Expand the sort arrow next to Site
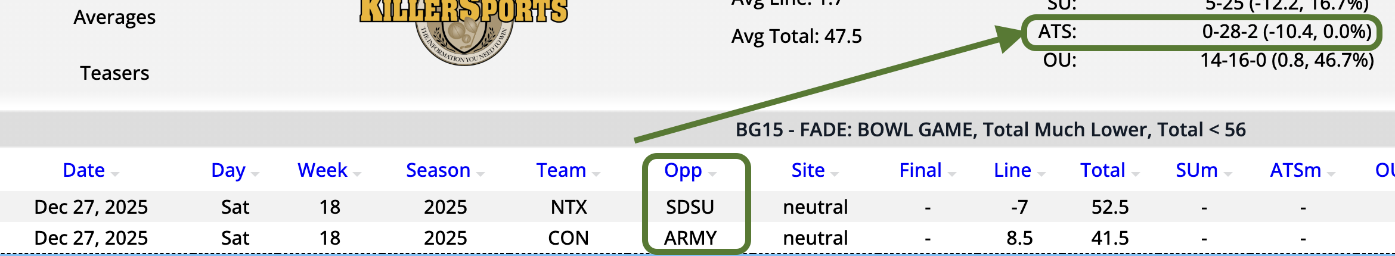 835,174
